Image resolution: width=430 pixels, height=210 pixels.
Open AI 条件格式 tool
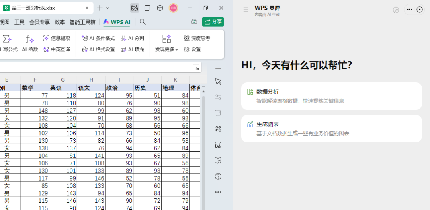point(98,38)
